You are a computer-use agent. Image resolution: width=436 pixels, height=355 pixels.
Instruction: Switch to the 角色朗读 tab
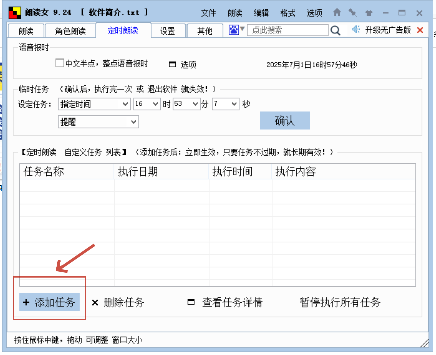tap(71, 30)
